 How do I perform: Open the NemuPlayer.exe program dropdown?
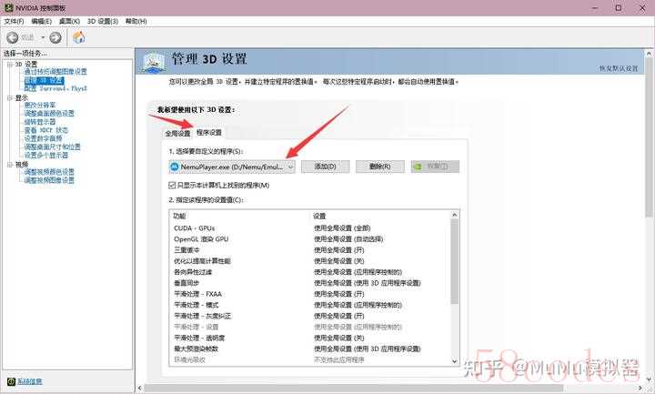(232, 167)
